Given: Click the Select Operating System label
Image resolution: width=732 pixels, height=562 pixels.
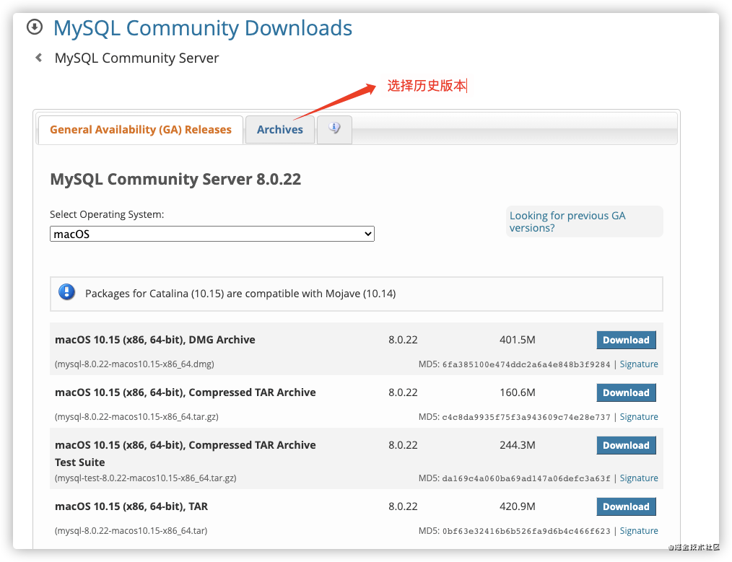Looking at the screenshot, I should tap(107, 214).
